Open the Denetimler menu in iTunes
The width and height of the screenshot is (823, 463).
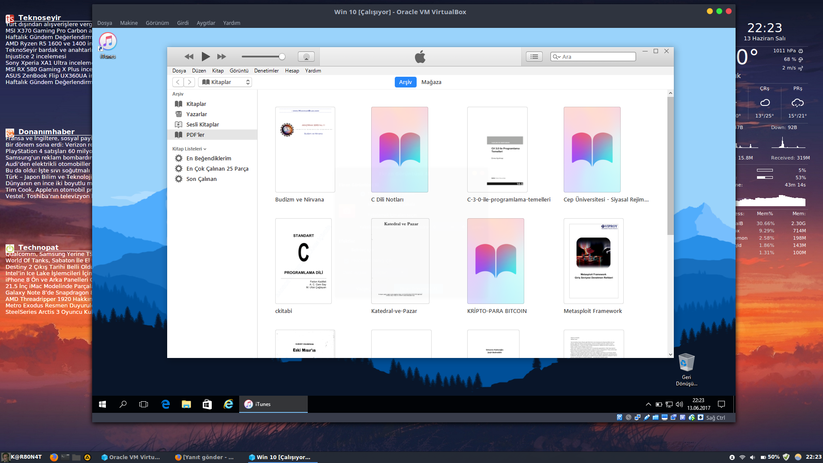pyautogui.click(x=266, y=71)
